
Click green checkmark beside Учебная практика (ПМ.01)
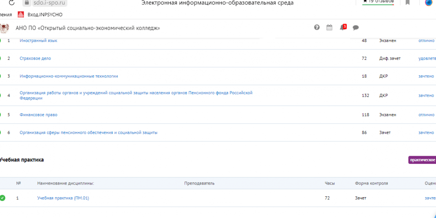pyautogui.click(x=2, y=198)
